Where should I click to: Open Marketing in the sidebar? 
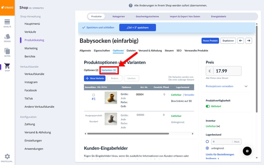31,48
